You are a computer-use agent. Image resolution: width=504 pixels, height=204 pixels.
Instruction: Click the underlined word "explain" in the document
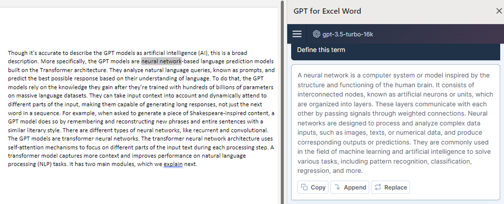tap(173, 164)
